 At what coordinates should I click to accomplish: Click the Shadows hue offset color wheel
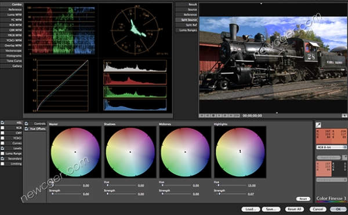(x=130, y=152)
